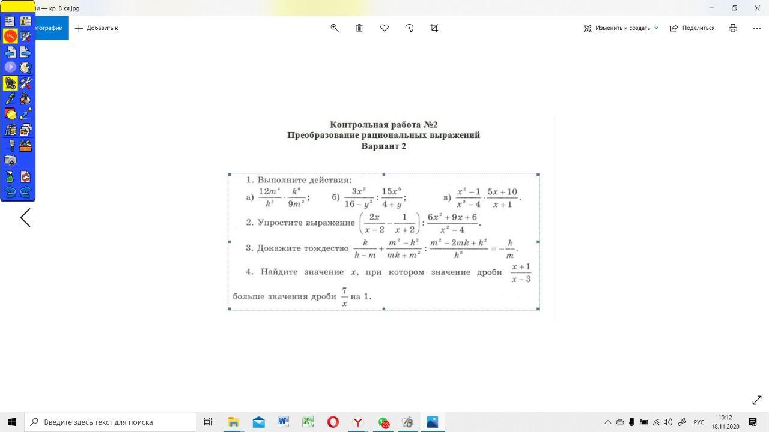Switch input language via РУС indicator

pyautogui.click(x=699, y=422)
